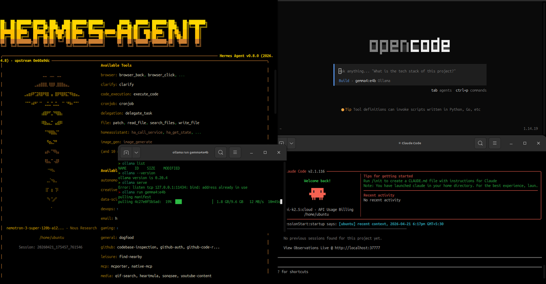
Task: Click the 'tab agents' hint in opencode
Action: tap(441, 90)
